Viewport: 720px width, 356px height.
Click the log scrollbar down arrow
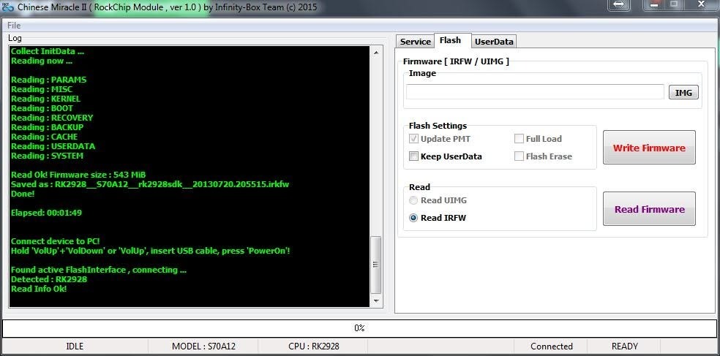click(376, 302)
